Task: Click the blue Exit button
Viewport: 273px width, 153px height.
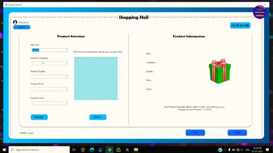Action: coord(195,133)
